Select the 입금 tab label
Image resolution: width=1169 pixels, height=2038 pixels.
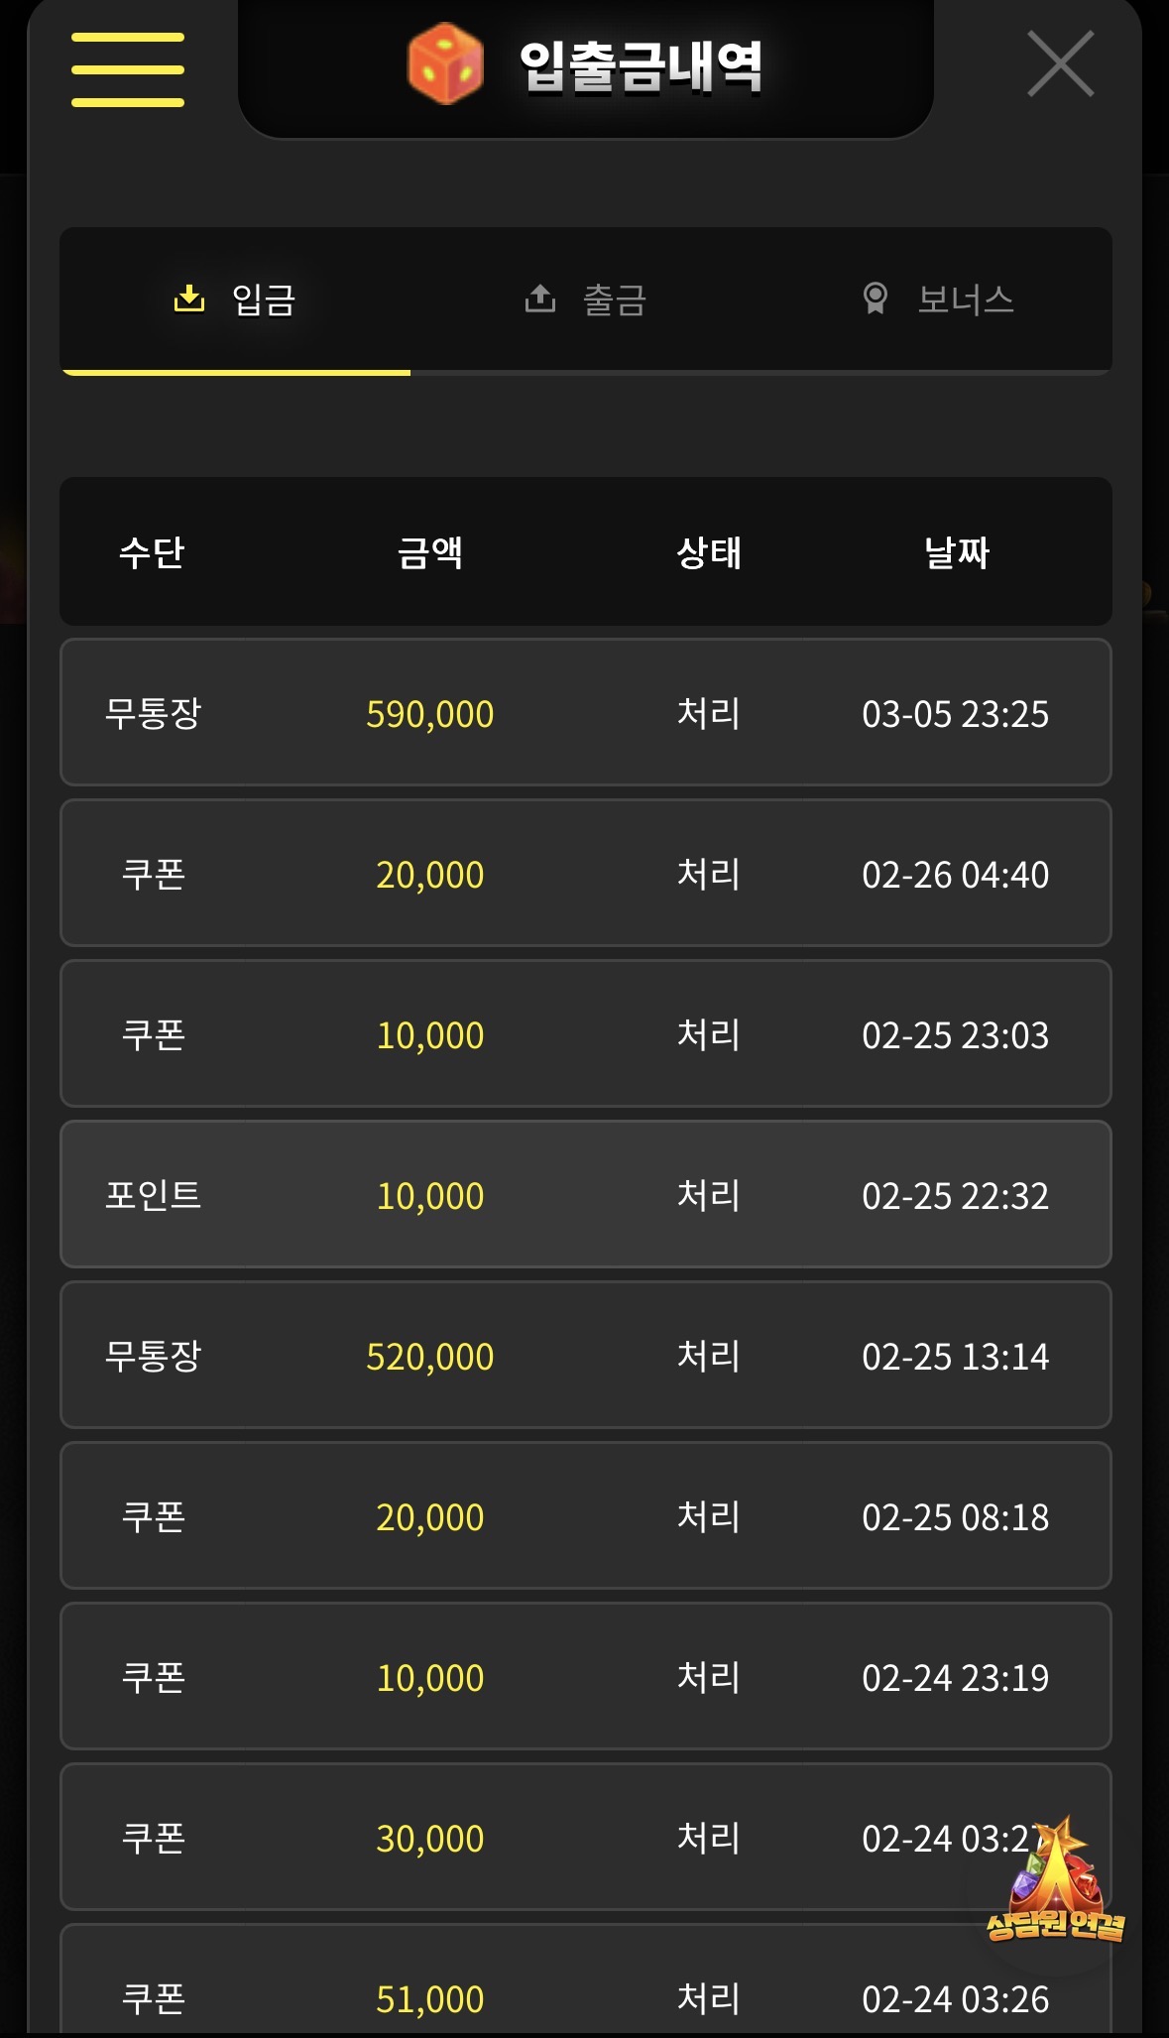click(x=264, y=300)
